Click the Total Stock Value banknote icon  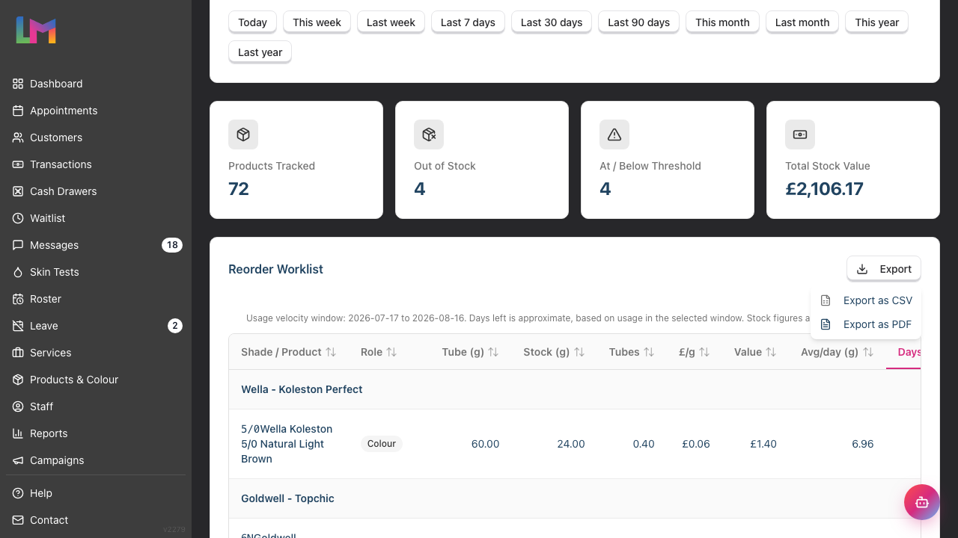coord(800,134)
